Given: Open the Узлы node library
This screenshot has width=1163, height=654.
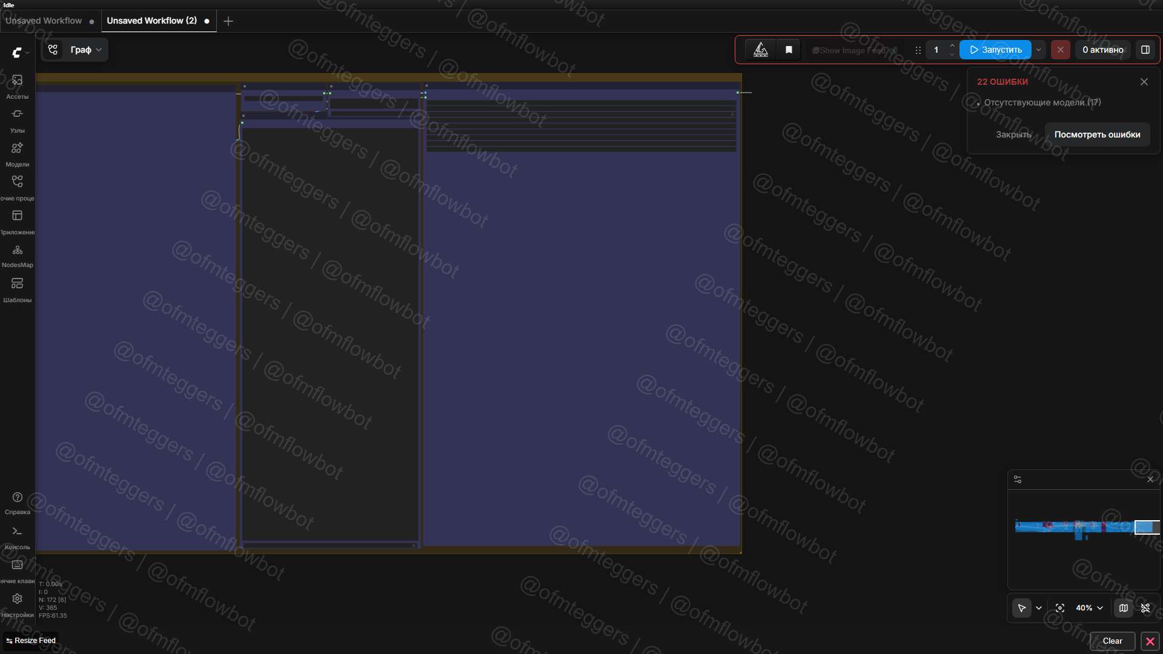Looking at the screenshot, I should (x=17, y=120).
